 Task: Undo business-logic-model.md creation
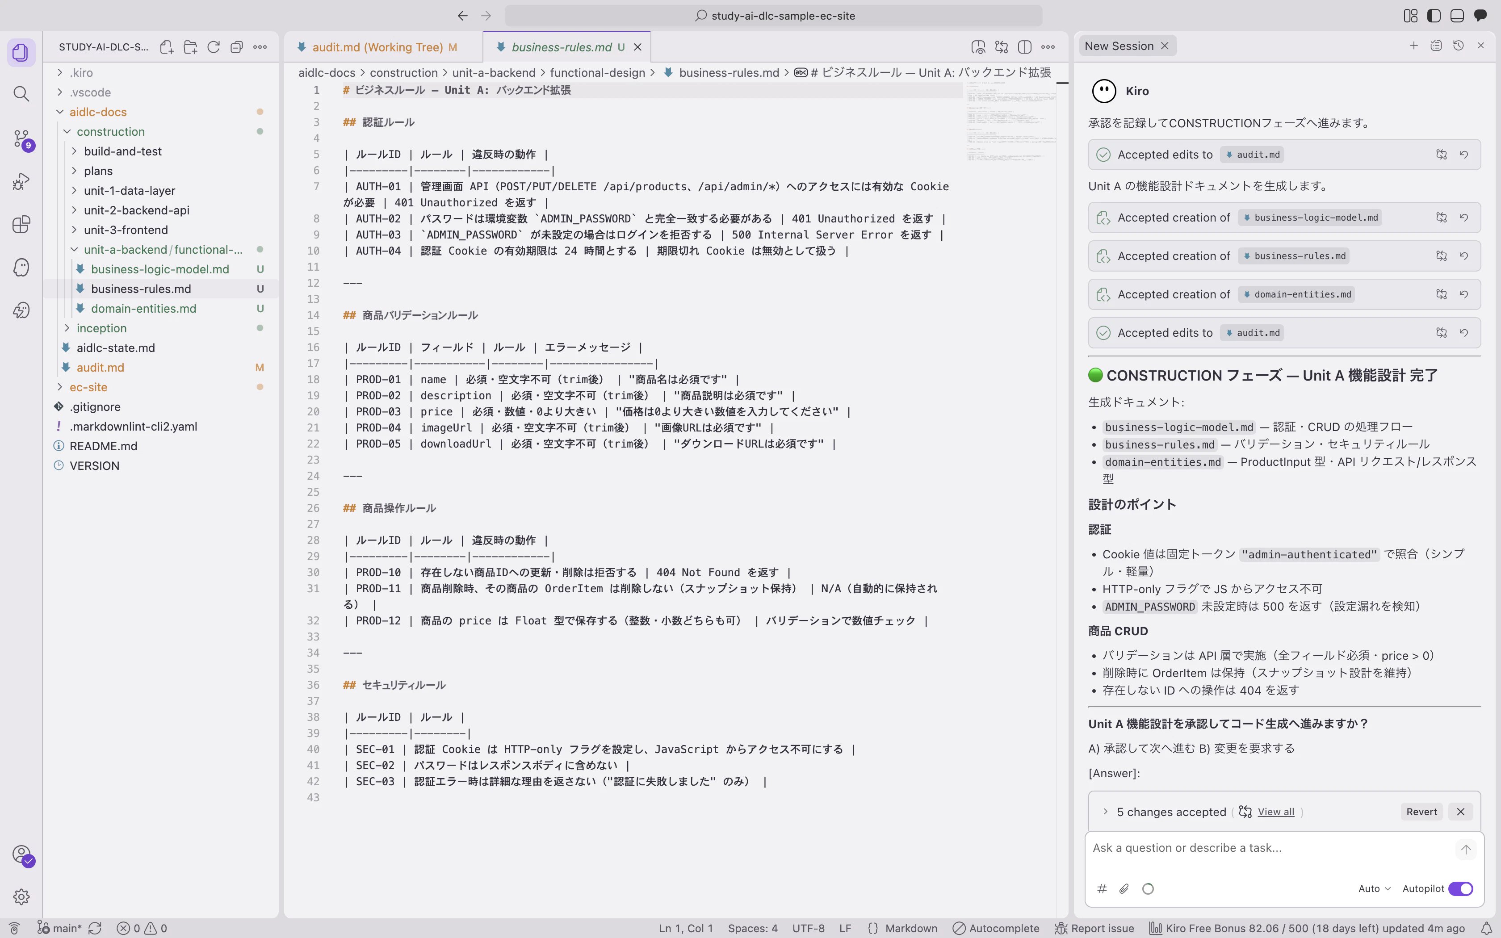[1464, 218]
